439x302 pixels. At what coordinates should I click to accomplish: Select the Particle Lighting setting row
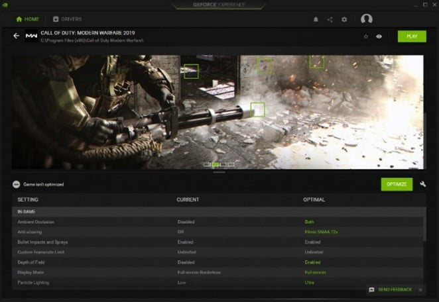218,282
